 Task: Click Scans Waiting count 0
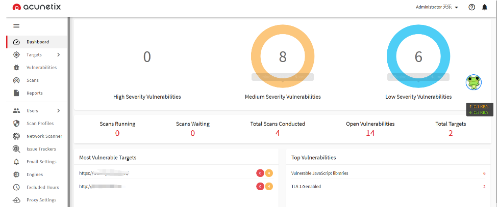[x=192, y=133]
